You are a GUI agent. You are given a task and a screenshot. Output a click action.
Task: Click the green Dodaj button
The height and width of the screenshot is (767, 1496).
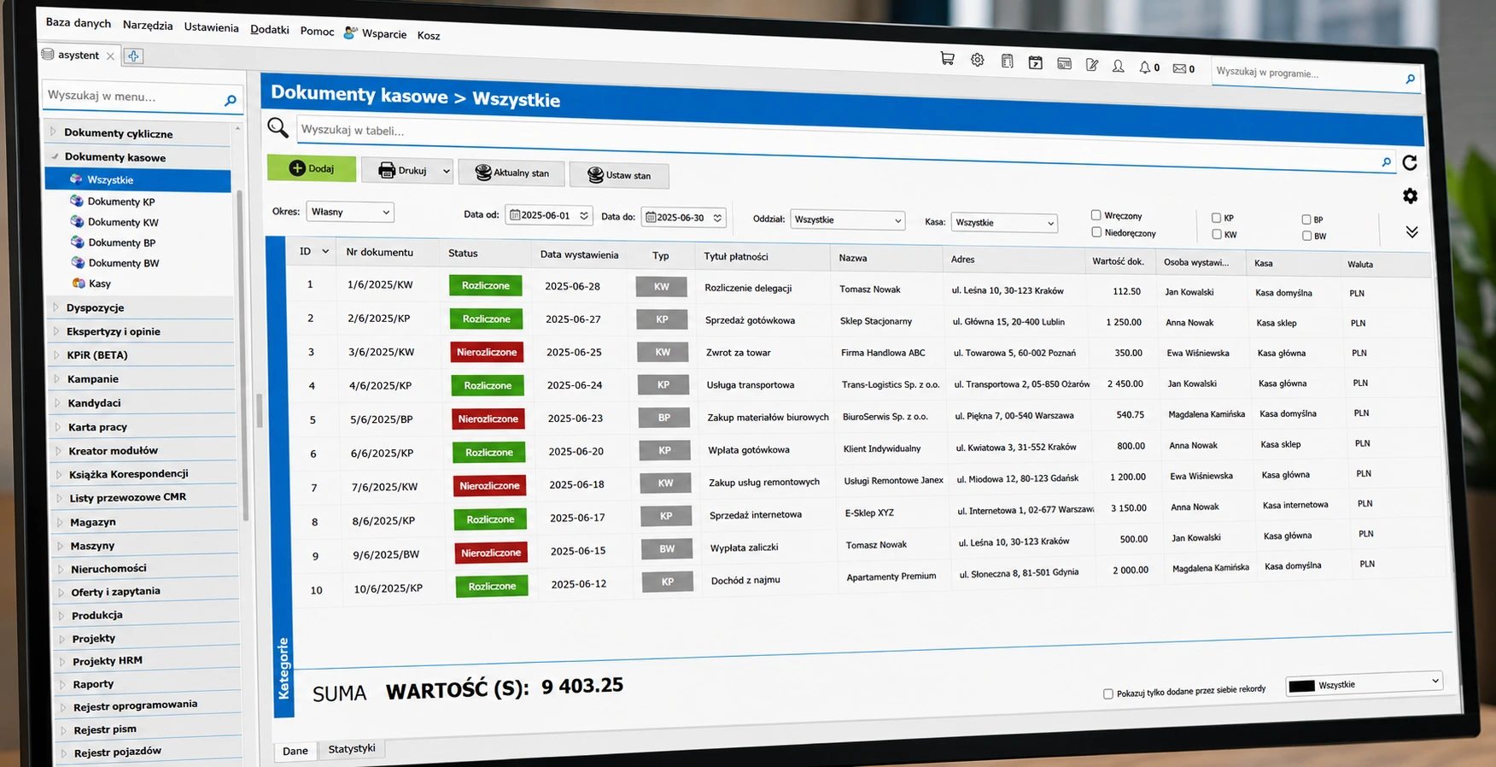312,168
